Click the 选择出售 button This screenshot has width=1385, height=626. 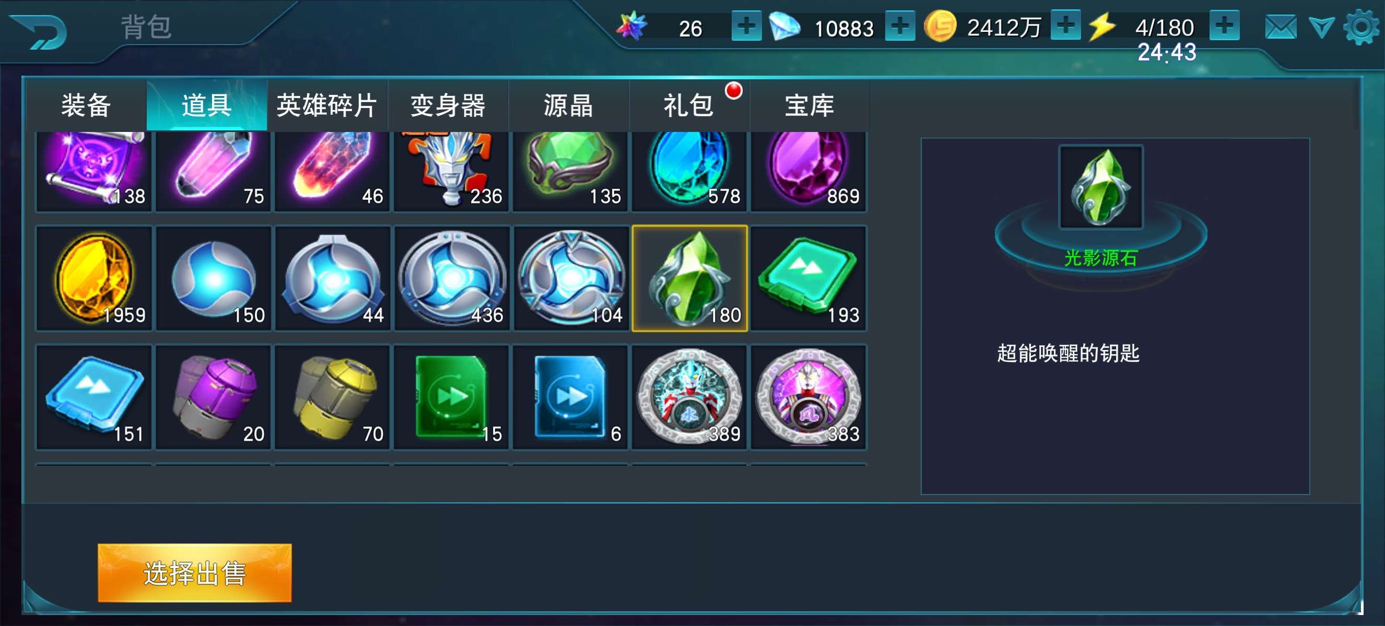(x=195, y=573)
